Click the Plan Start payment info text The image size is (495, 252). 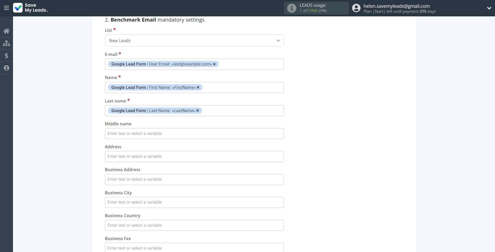(399, 11)
